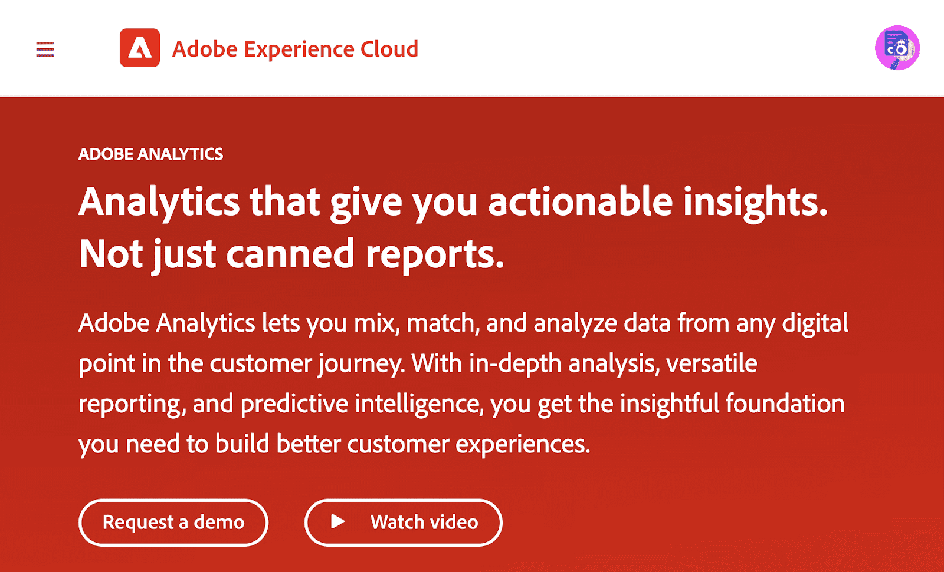Select the Watch video pill-shaped control

coord(404,522)
